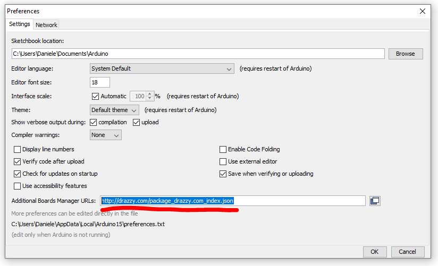
Task: Click the Browse button for sketchbook location
Action: coord(405,54)
